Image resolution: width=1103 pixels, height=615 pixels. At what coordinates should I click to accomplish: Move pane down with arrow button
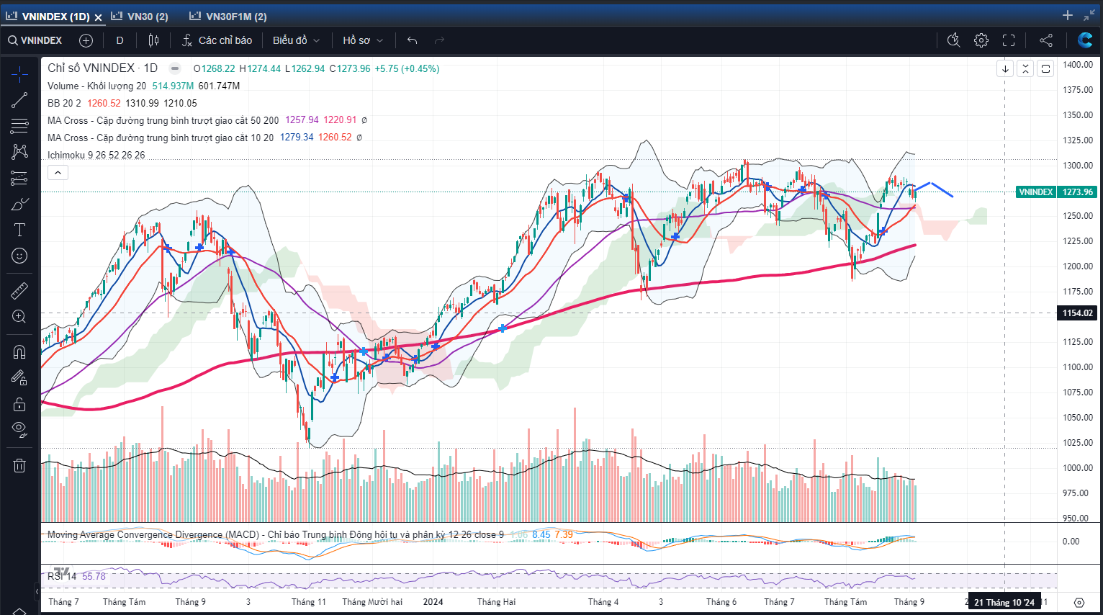click(1005, 69)
